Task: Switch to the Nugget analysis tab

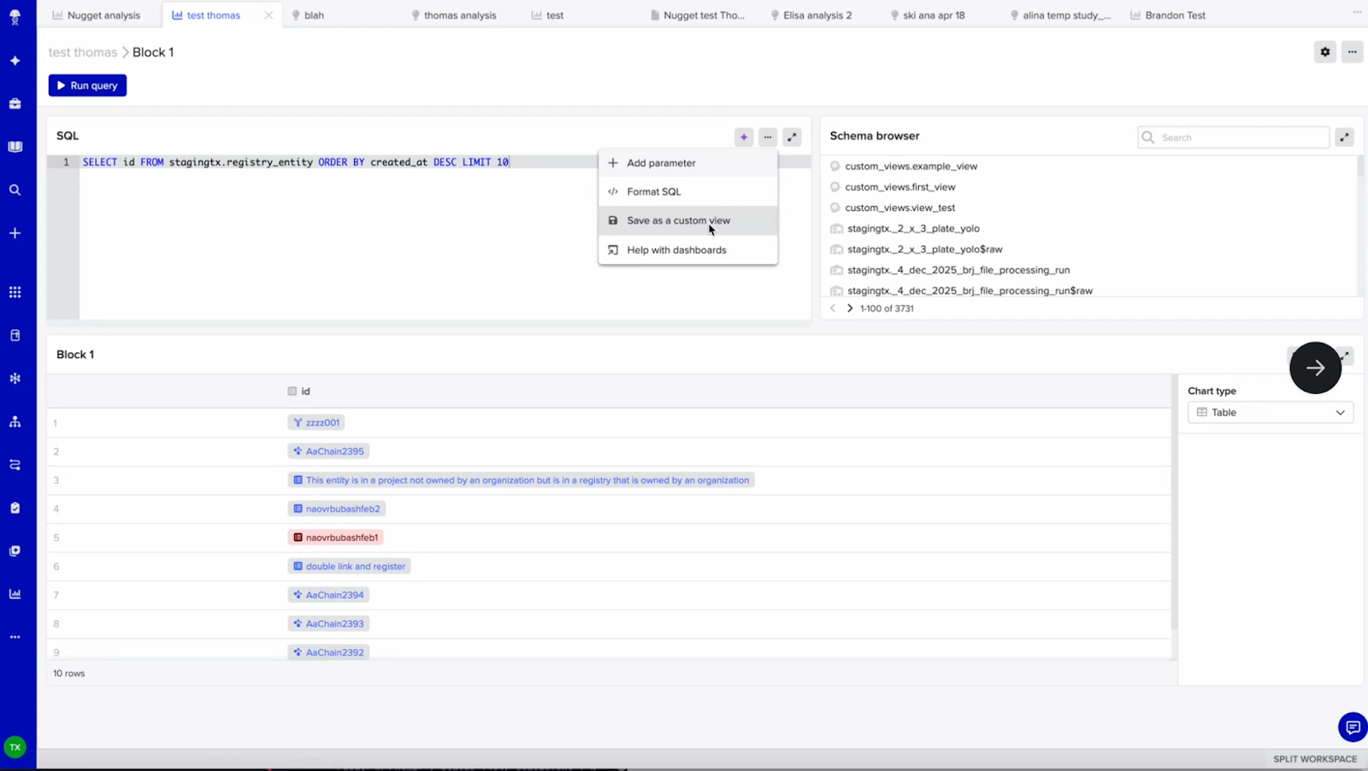Action: 103,15
